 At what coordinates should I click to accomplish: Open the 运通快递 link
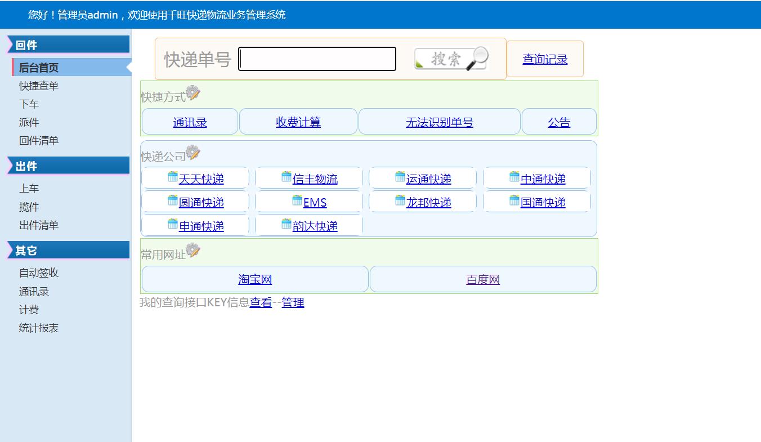[x=429, y=179]
